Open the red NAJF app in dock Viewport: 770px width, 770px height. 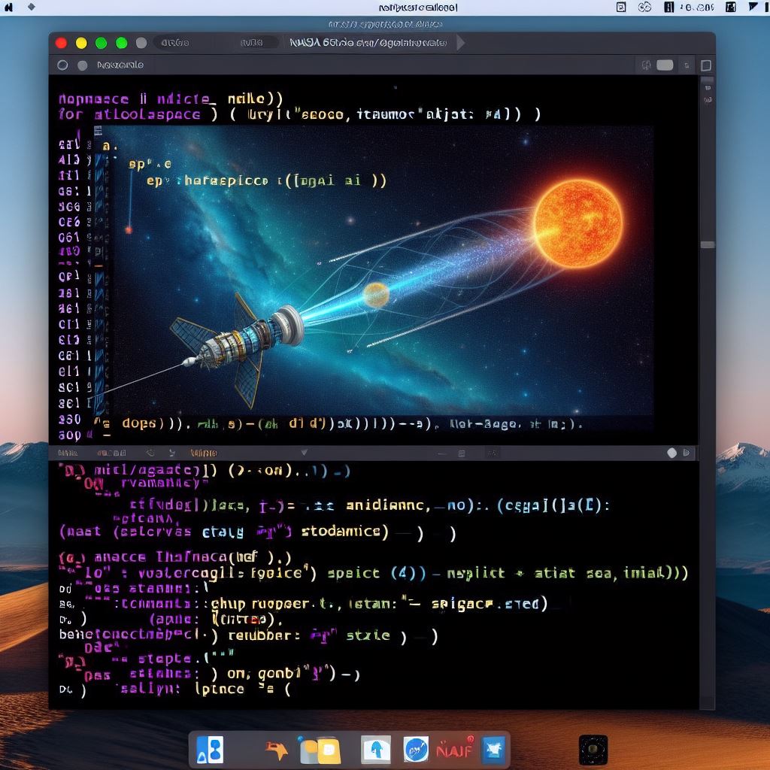pyautogui.click(x=454, y=750)
